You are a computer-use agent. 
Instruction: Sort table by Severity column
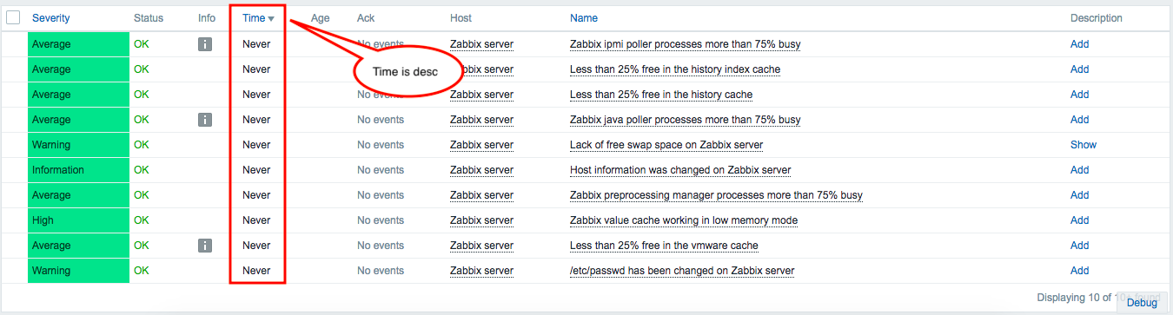click(51, 18)
